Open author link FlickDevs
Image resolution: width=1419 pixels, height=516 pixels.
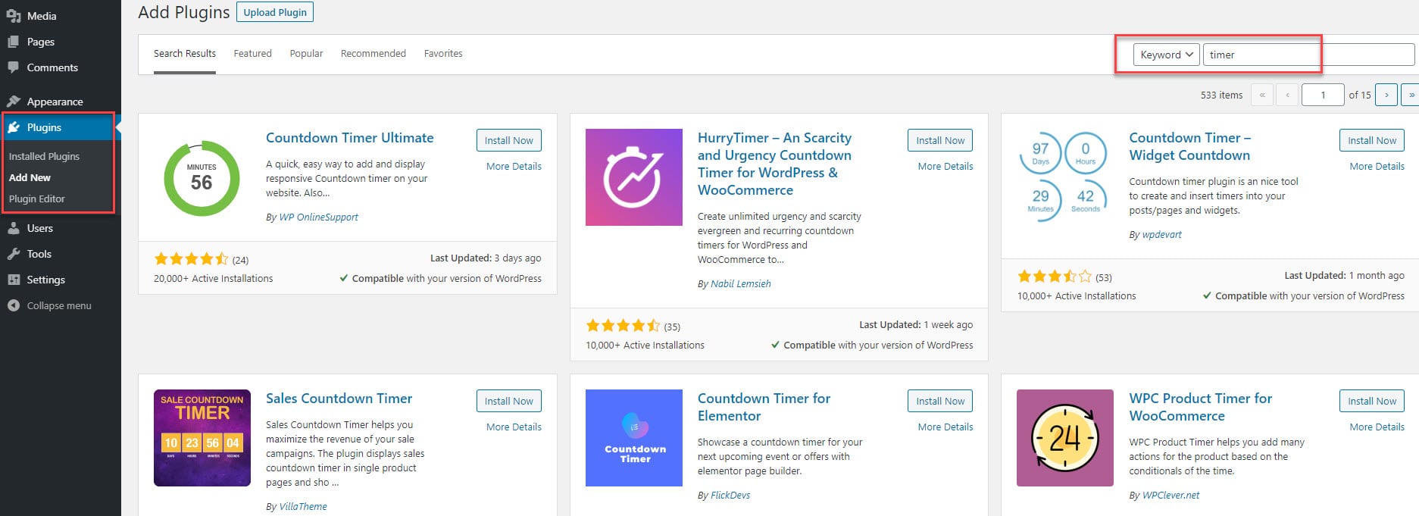click(730, 496)
